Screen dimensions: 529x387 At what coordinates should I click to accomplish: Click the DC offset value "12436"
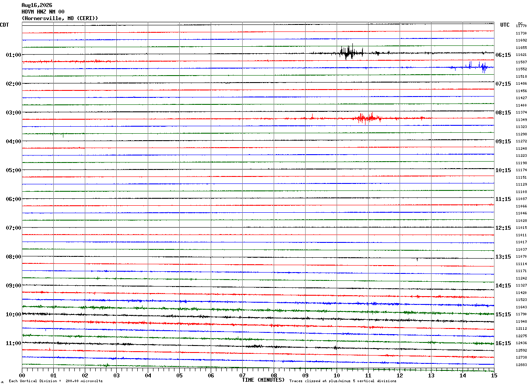[521, 343]
